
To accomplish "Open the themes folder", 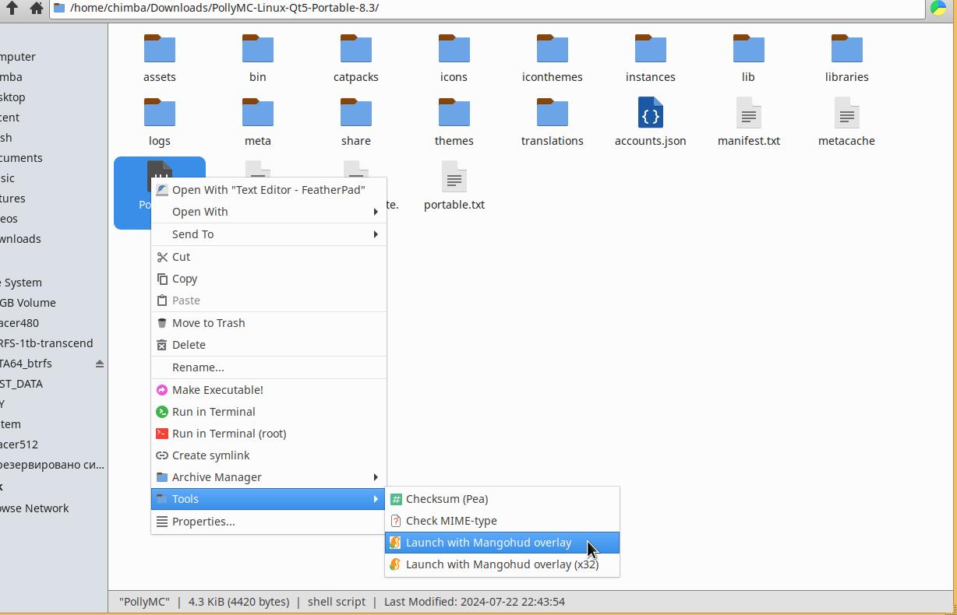I will pos(454,122).
